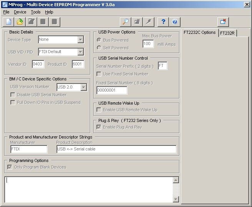Click the Product Description text field

116,149
